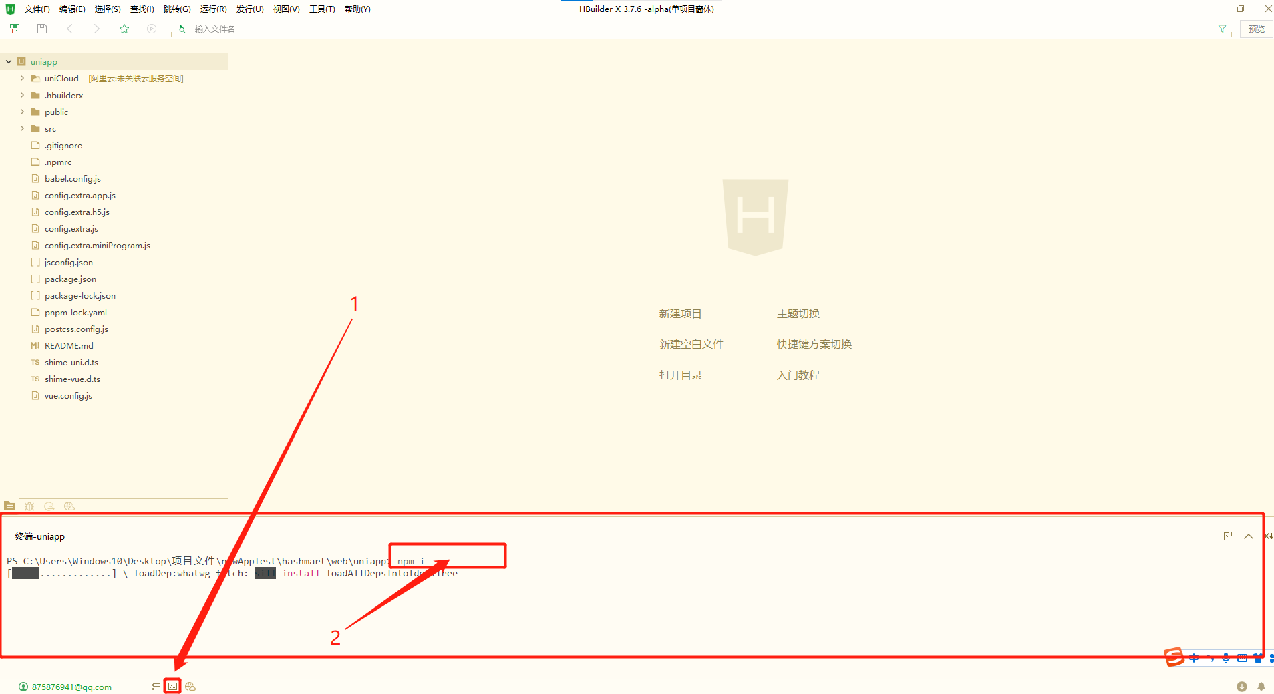Select vue.config.js in the project tree

click(68, 395)
